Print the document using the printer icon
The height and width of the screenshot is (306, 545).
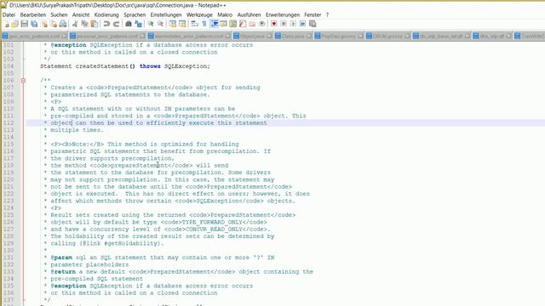[x=63, y=24]
